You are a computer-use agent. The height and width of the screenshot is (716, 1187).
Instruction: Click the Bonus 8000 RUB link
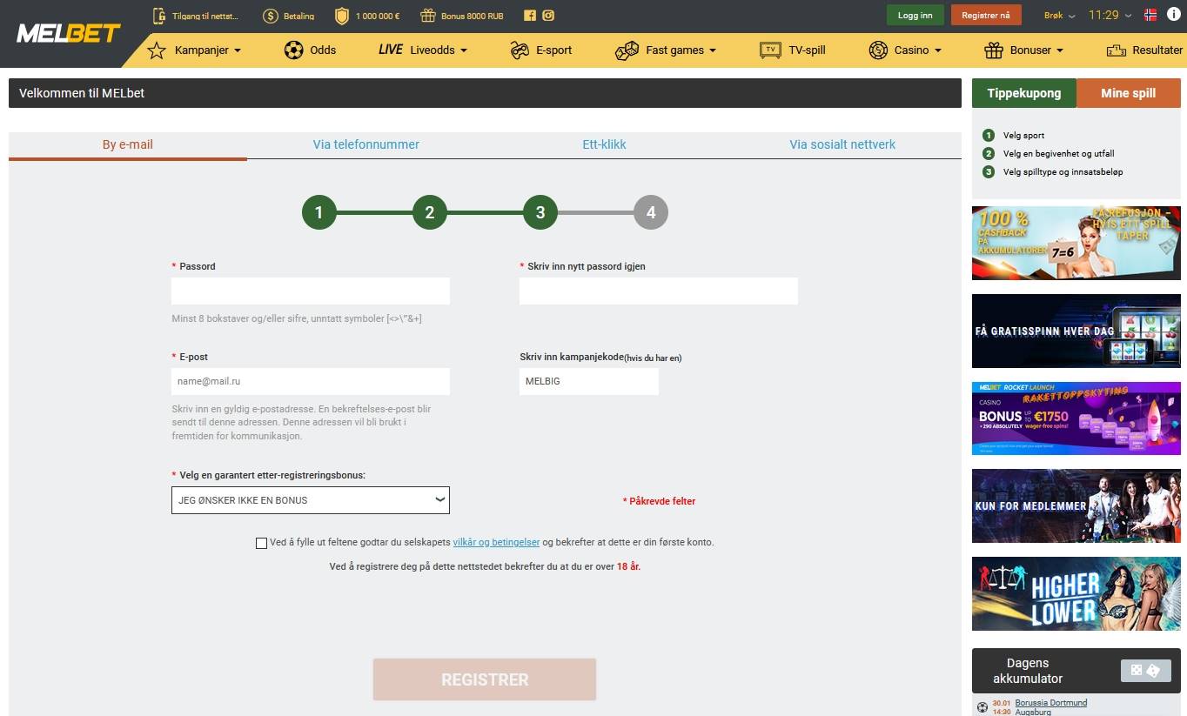(x=473, y=17)
